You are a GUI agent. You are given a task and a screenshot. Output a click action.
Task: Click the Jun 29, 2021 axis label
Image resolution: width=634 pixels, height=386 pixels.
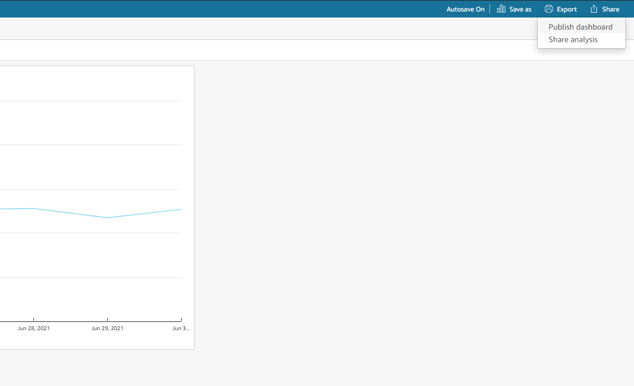pyautogui.click(x=107, y=328)
